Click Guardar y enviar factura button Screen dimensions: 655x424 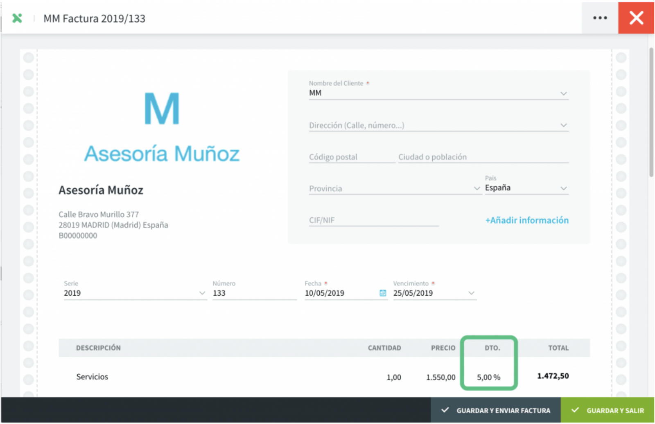[x=495, y=410]
